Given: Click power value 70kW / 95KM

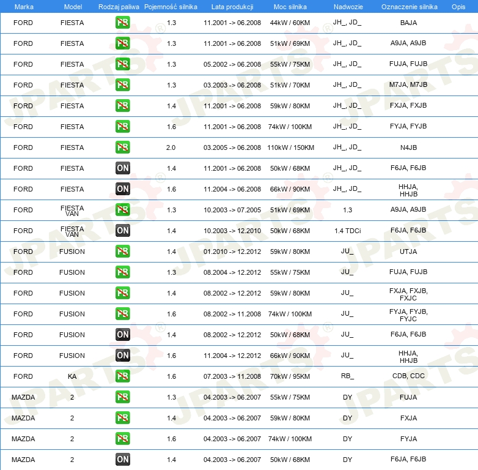Looking at the screenshot, I should (x=290, y=376).
